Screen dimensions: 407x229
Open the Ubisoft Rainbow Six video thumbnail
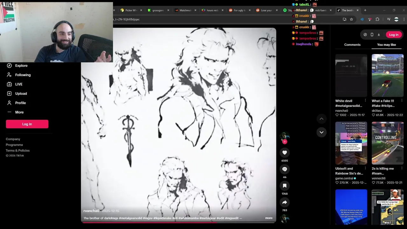[351, 143]
